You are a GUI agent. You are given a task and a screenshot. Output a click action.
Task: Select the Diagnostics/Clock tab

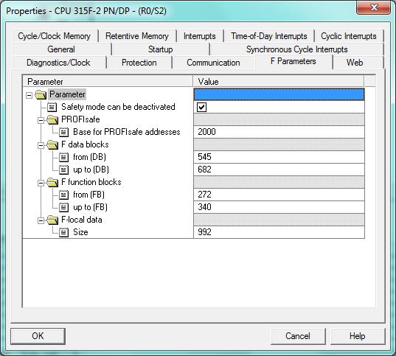(x=58, y=63)
